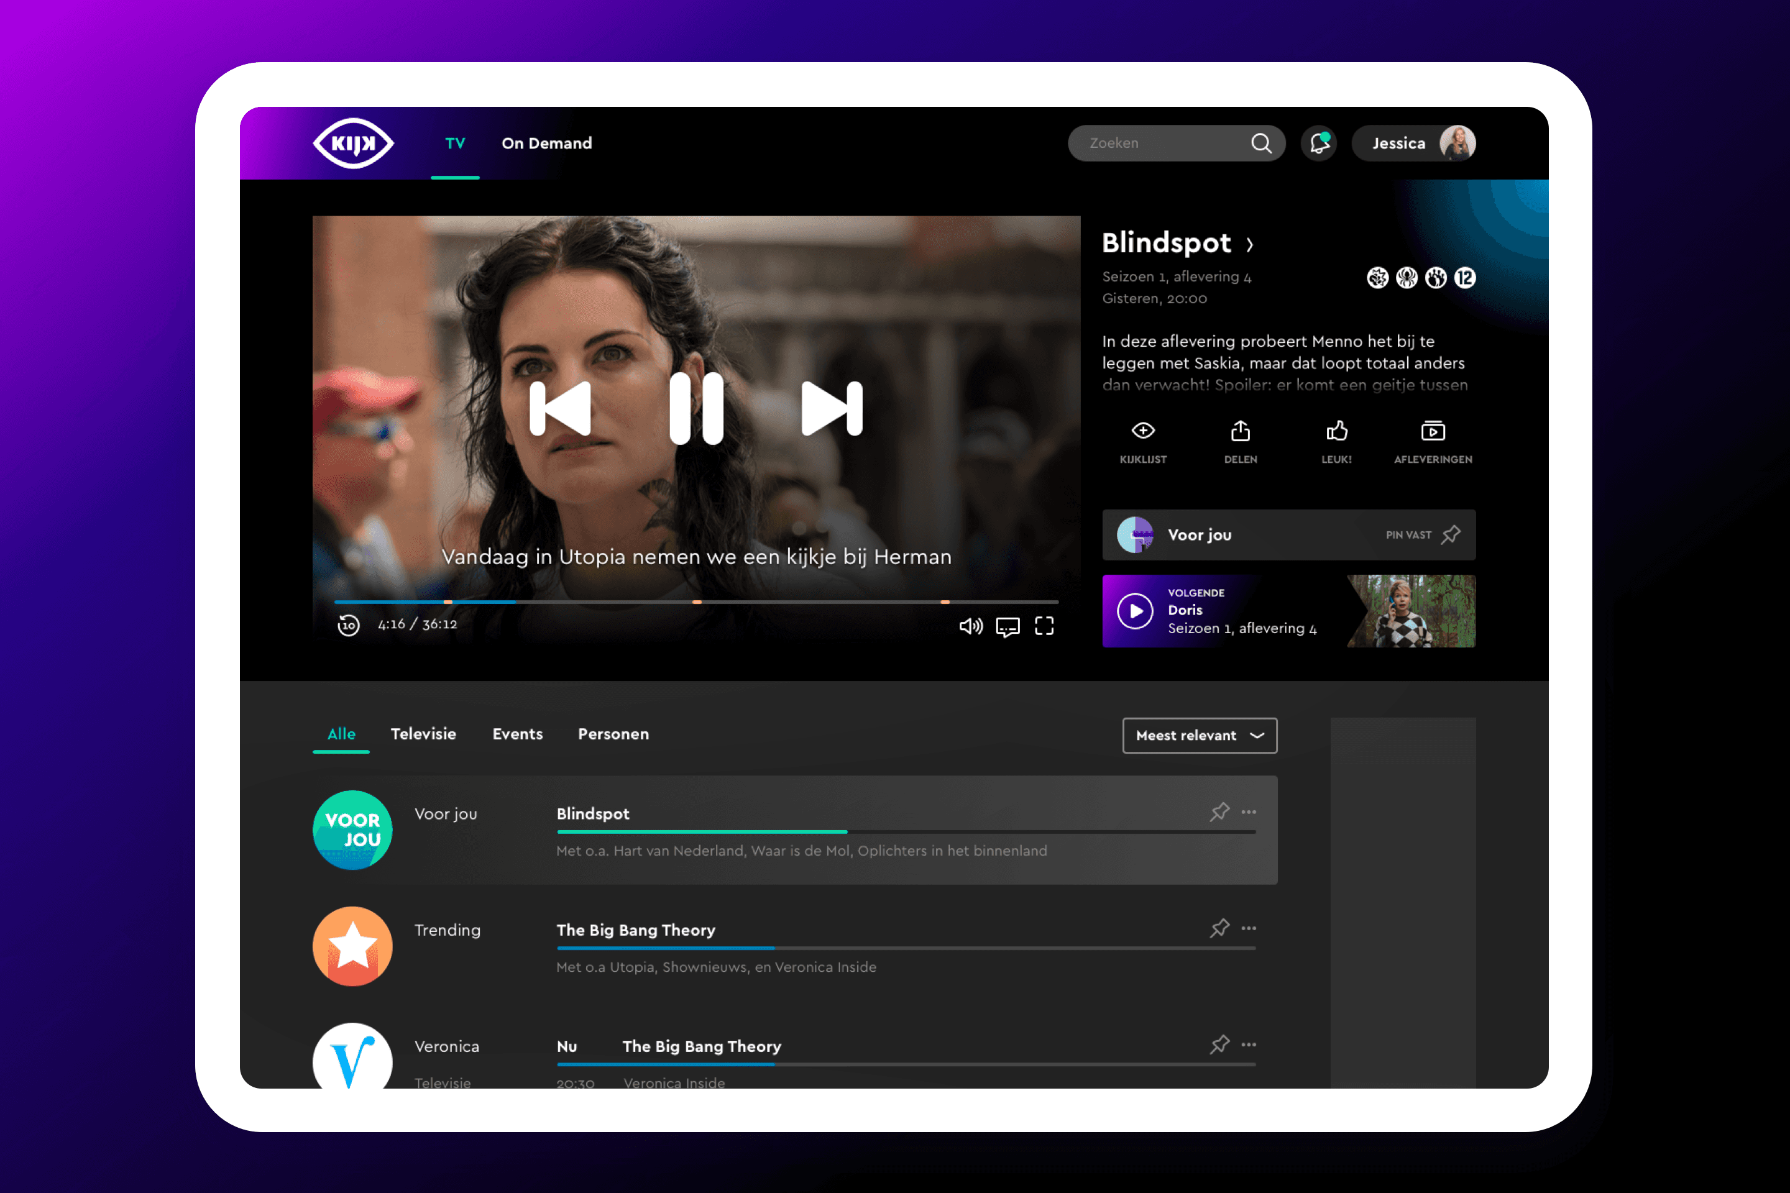Click the 'Gisteren, 20:00' air time text
Viewport: 1790px width, 1193px height.
pos(1155,299)
